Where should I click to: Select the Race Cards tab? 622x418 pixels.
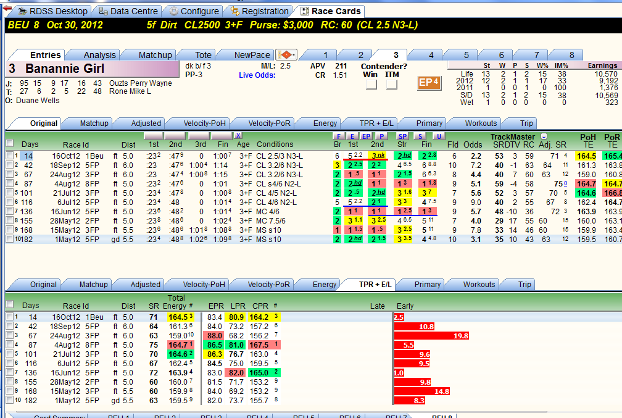coord(331,11)
